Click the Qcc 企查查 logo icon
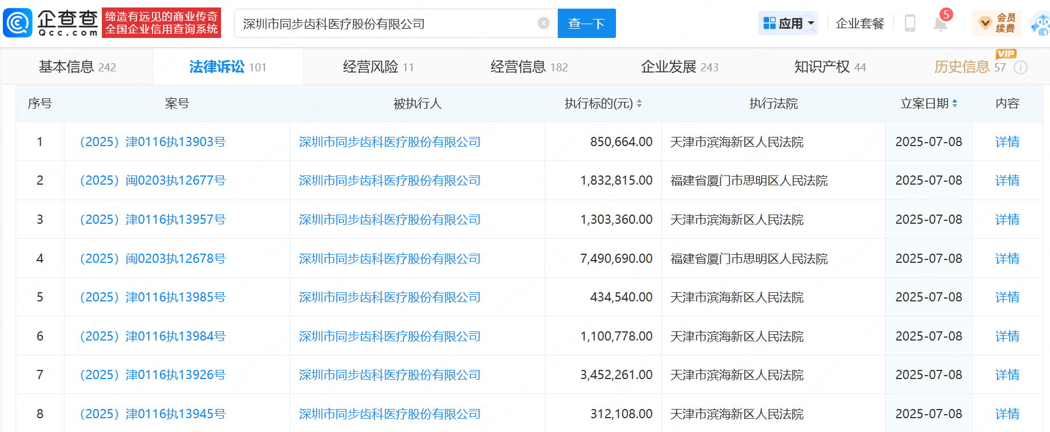The width and height of the screenshot is (1050, 432). 18,23
